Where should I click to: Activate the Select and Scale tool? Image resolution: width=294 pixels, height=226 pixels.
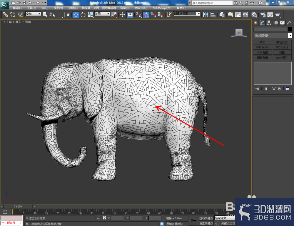click(x=90, y=15)
